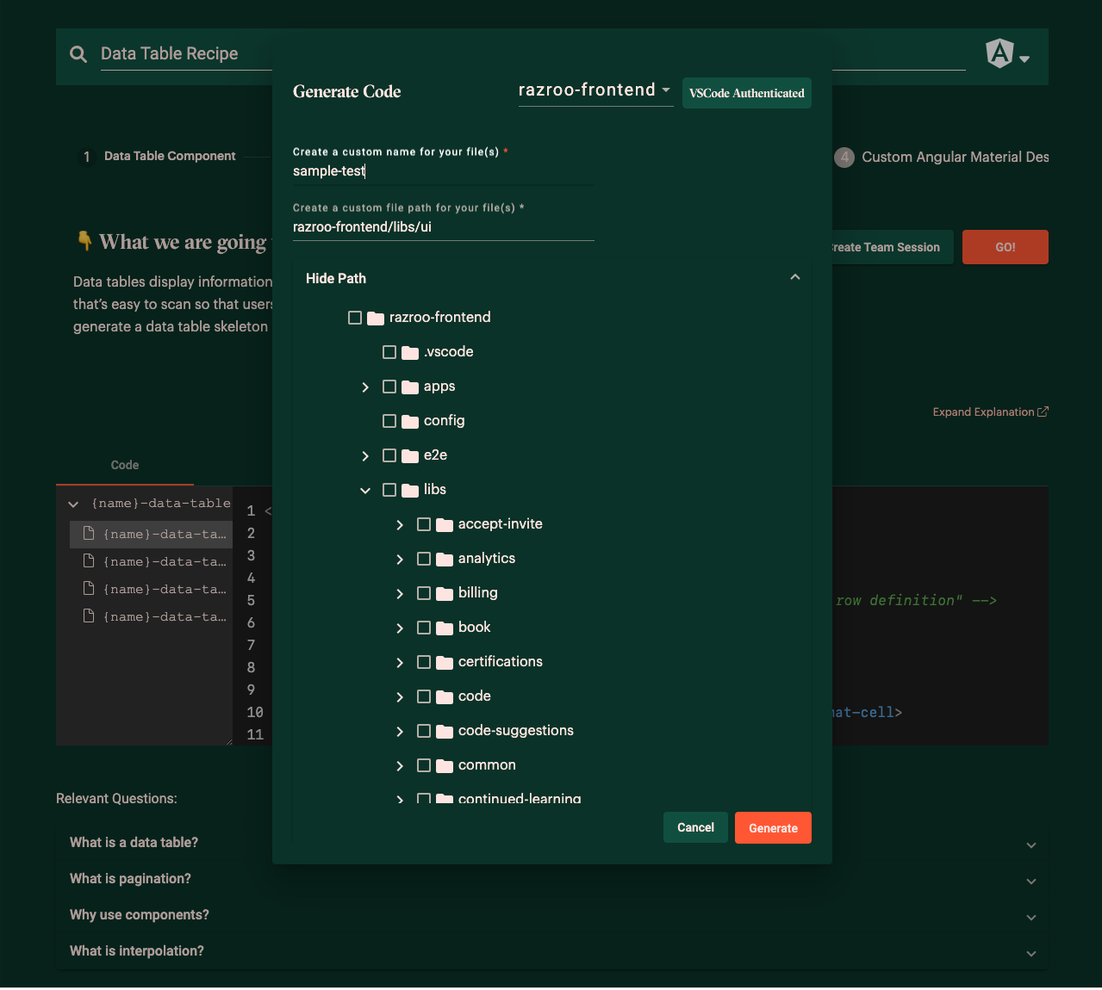1102x990 pixels.
Task: Check the e2e folder checkbox
Action: (389, 455)
